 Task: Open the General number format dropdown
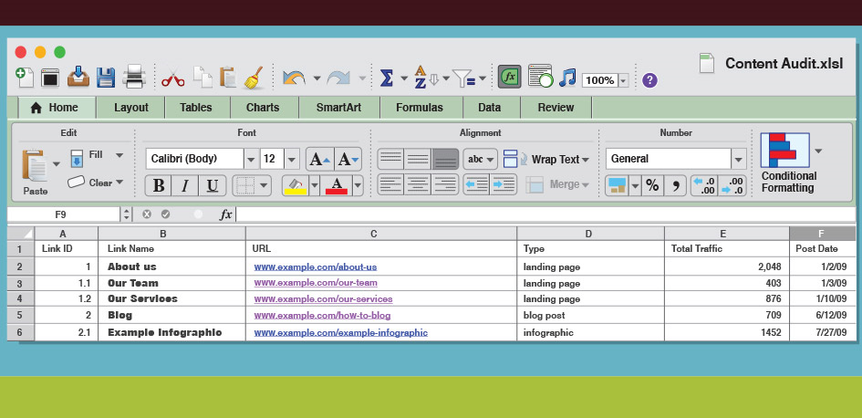(737, 159)
